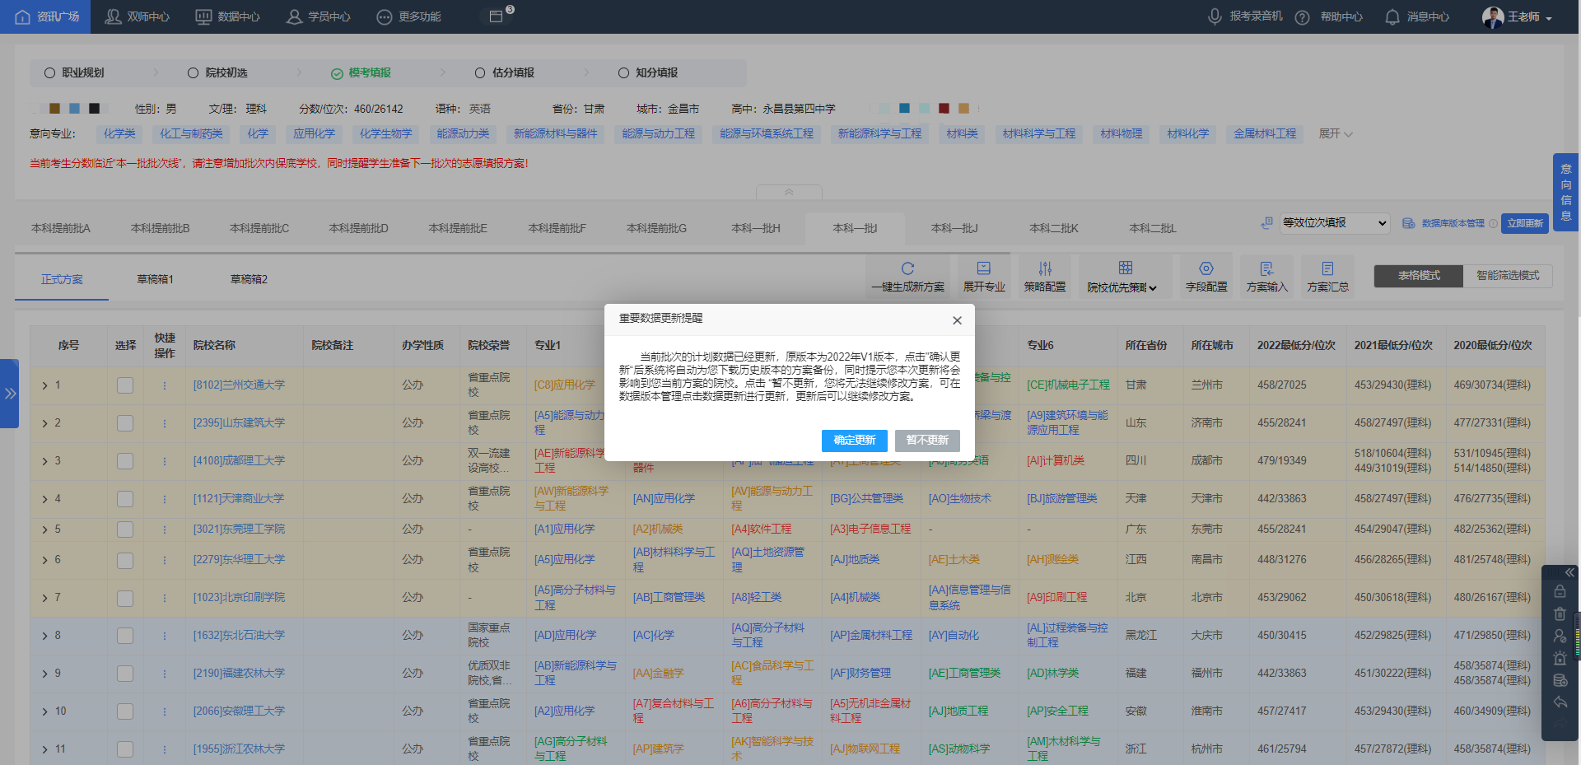Check the selection checkbox for 兰州交通大学
Screen dimensions: 1581x765
click(125, 385)
